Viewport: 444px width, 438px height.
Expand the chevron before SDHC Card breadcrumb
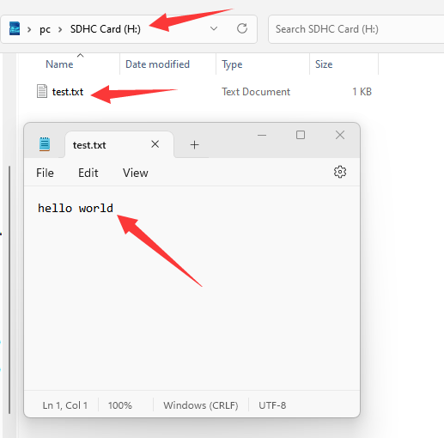60,29
